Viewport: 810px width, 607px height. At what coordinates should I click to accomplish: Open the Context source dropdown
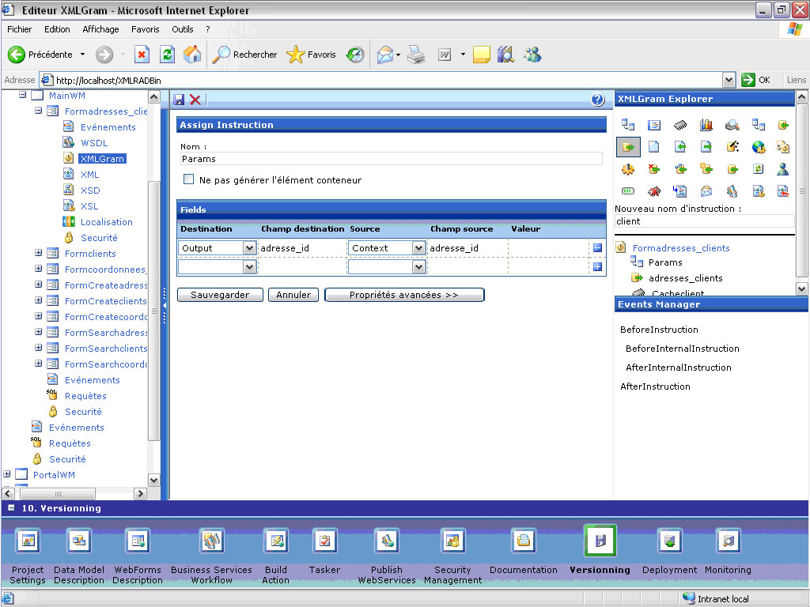point(418,248)
